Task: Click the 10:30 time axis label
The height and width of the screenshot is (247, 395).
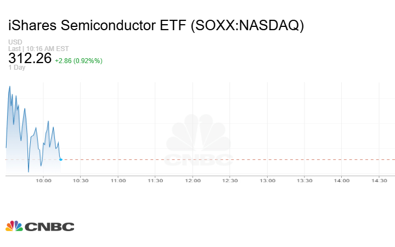Action: 81,180
